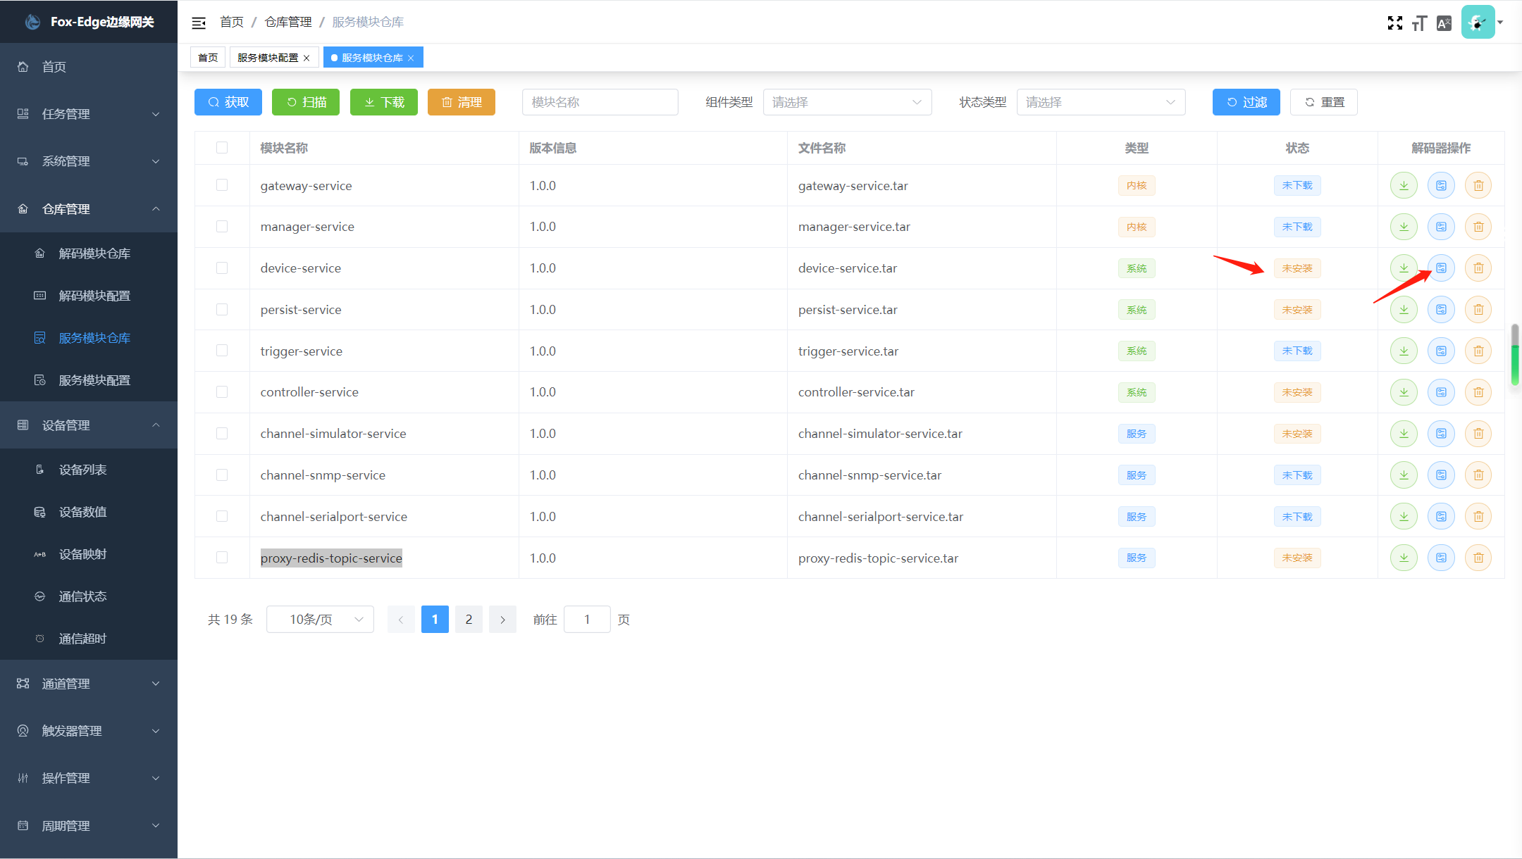This screenshot has width=1522, height=859.
Task: Click the green 下载 button
Action: 384,102
